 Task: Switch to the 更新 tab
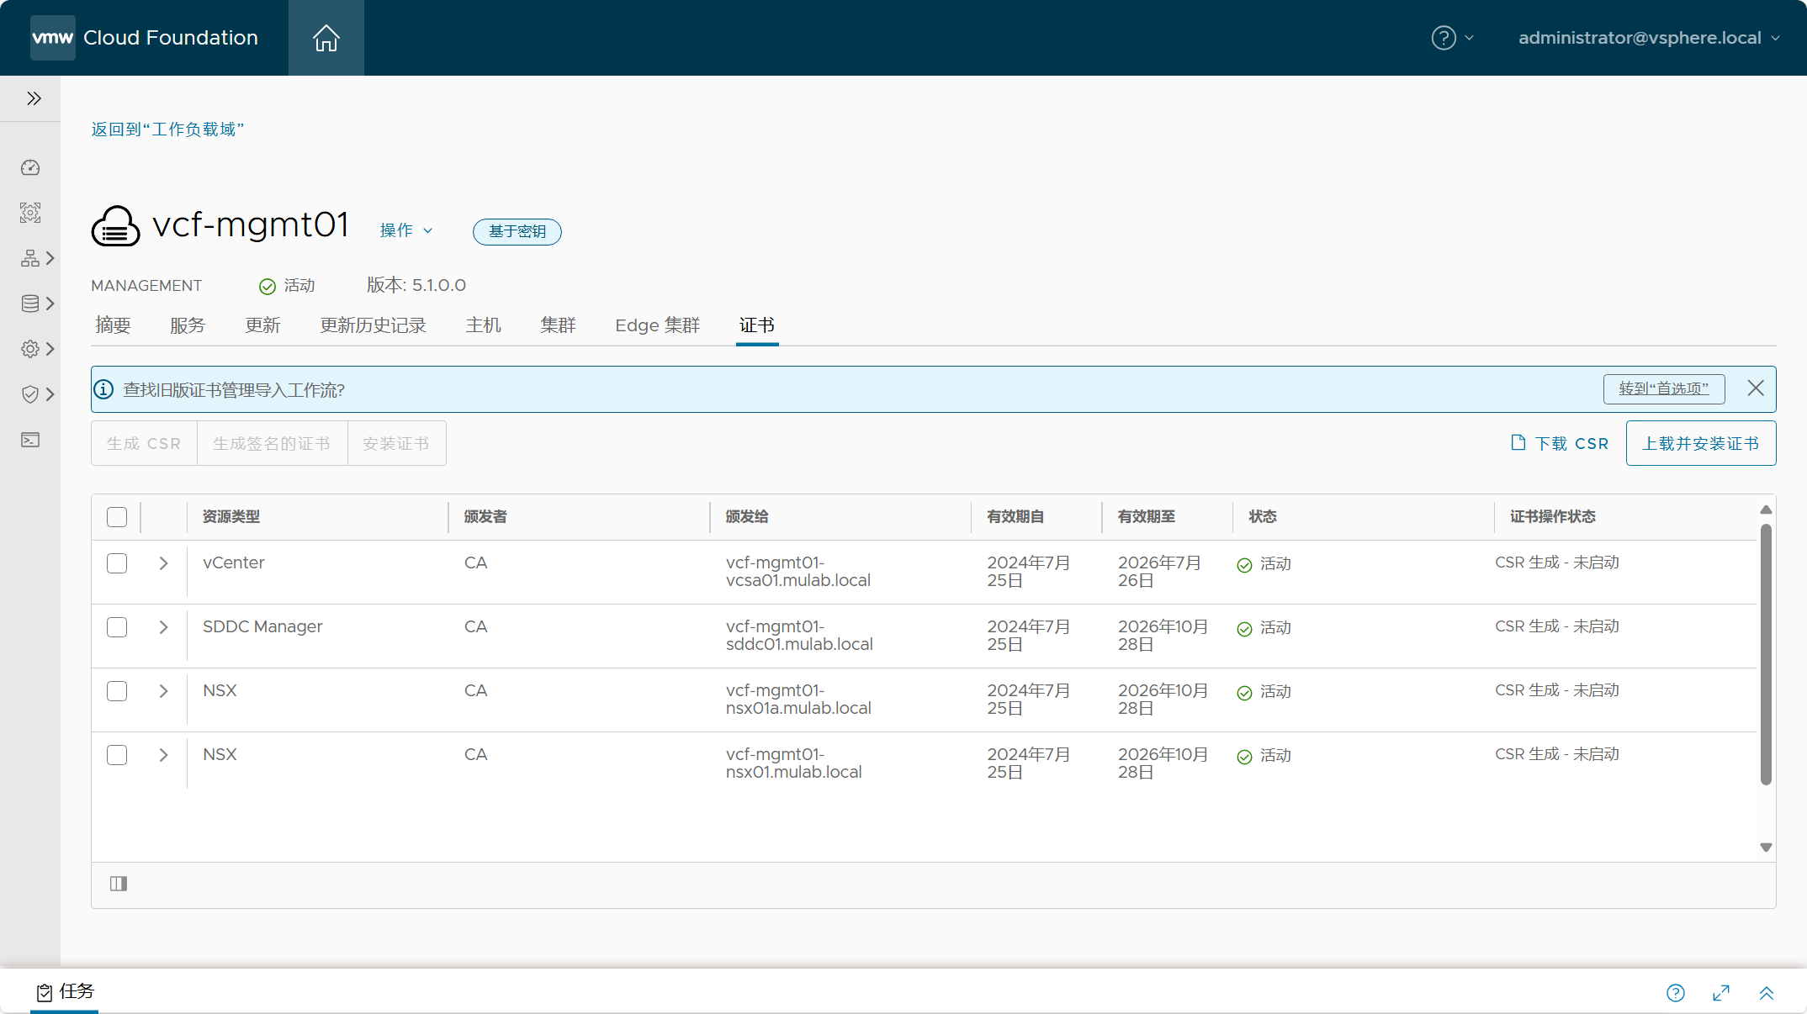click(x=262, y=325)
